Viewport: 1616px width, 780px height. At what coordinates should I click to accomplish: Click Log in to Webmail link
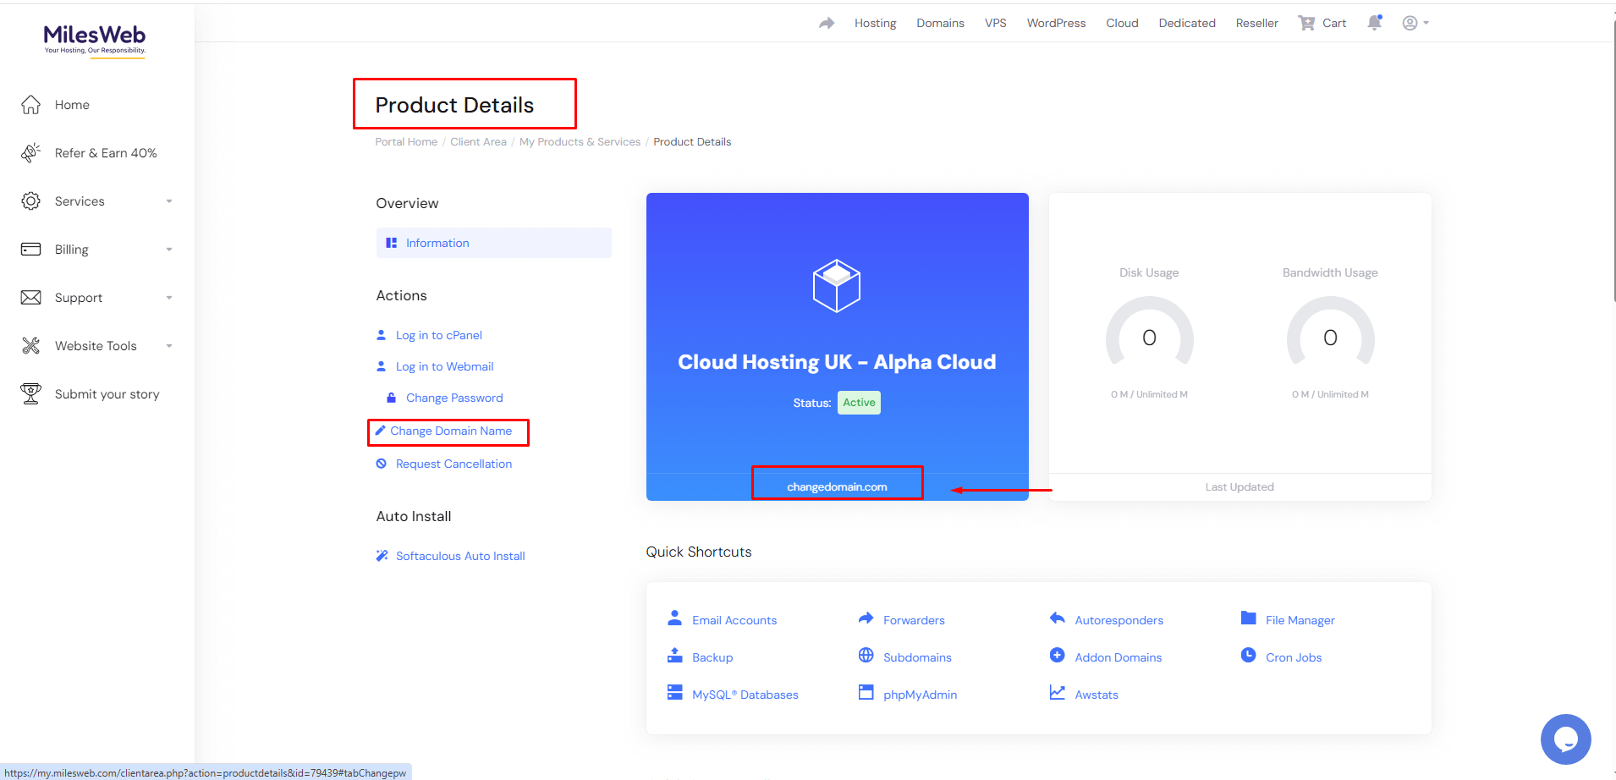[x=444, y=366]
